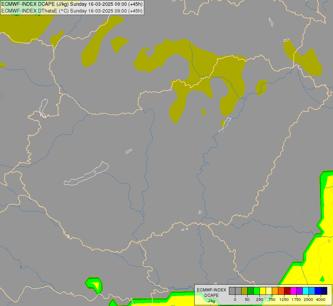333x306 pixels.
Task: Pick the navy legend swatch
Action: [324, 291]
